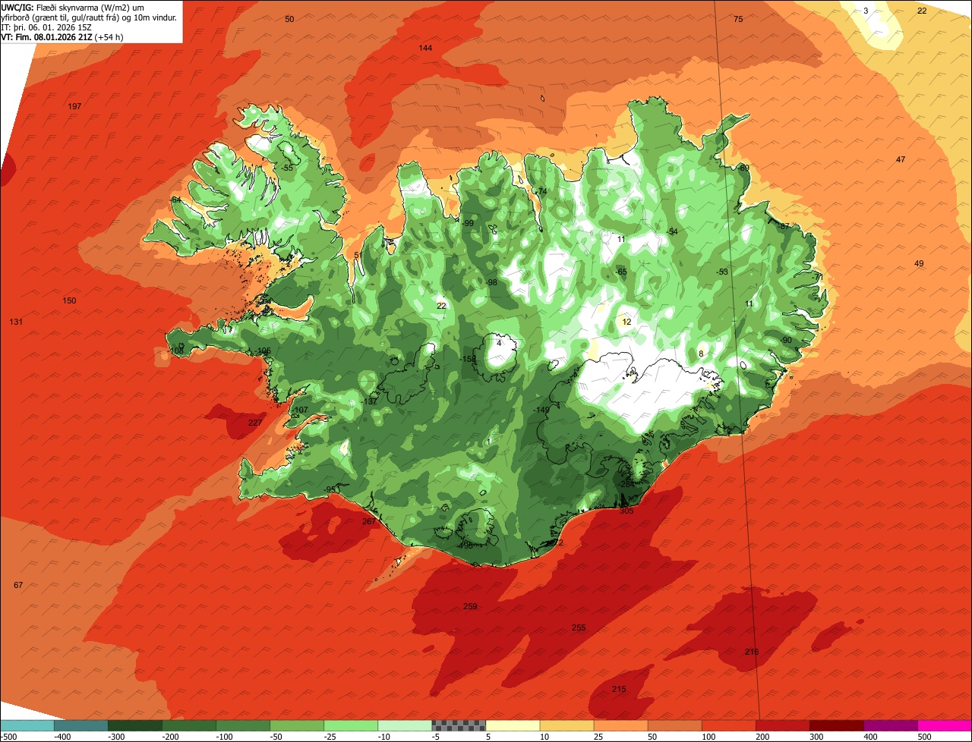The height and width of the screenshot is (742, 972).
Task: Click legend swatch between -400 and -300
Action: [x=81, y=725]
